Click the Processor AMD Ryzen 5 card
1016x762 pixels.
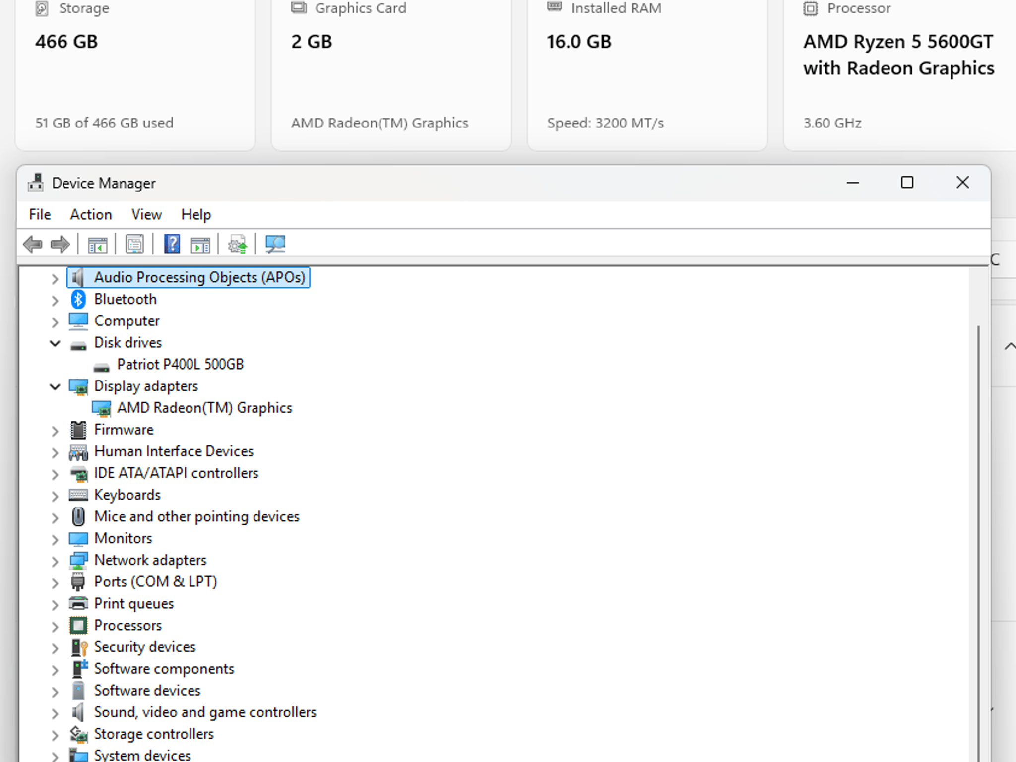[x=899, y=74]
